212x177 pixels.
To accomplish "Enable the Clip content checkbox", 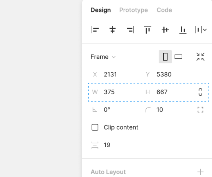I will click(x=95, y=127).
